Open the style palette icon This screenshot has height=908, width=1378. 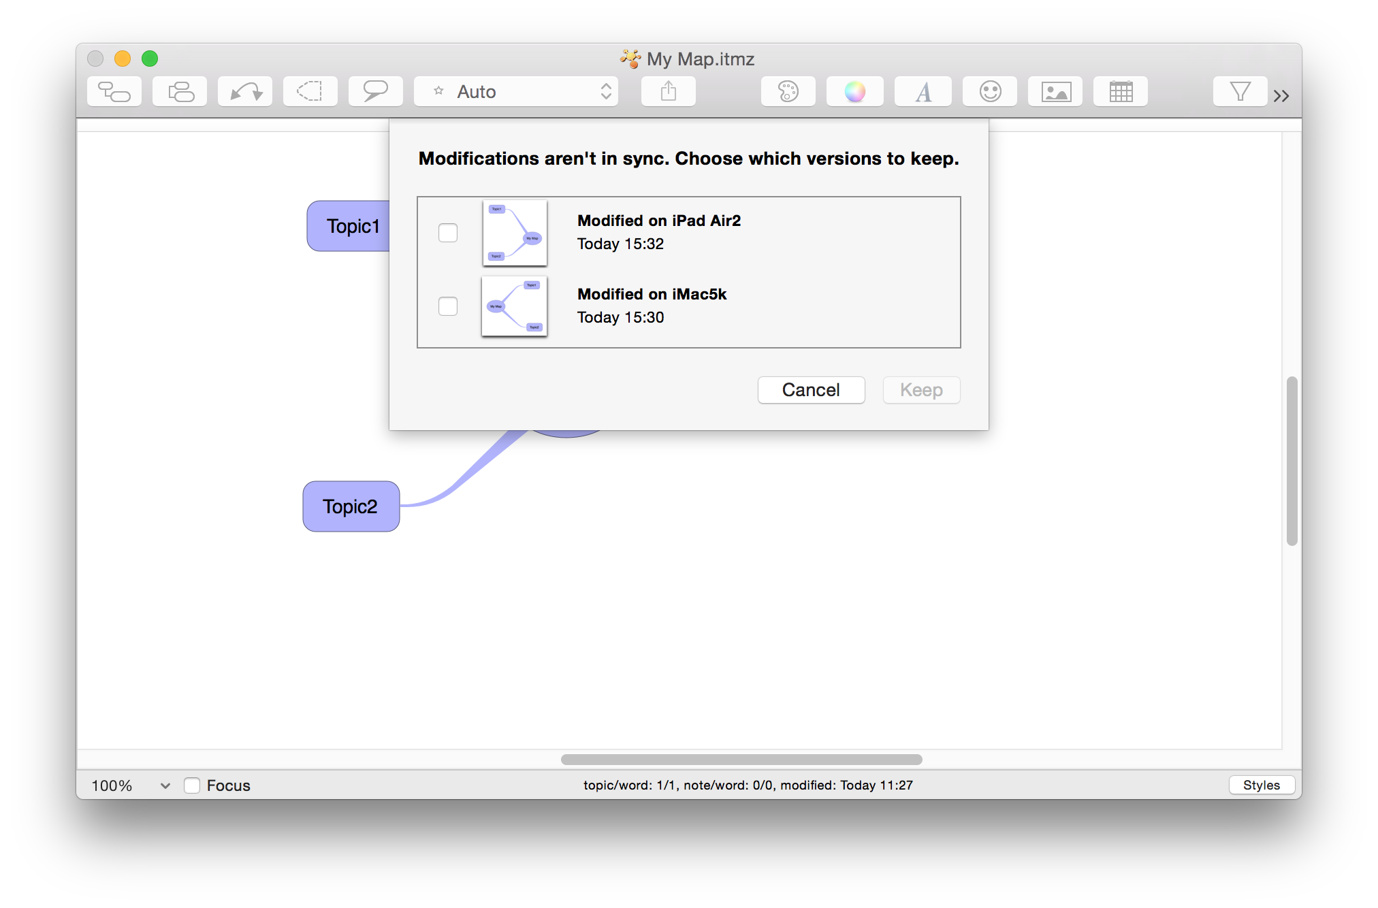click(788, 92)
